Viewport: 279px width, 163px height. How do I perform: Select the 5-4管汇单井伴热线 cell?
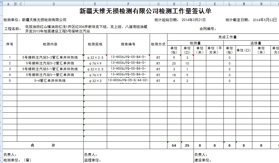50,81
